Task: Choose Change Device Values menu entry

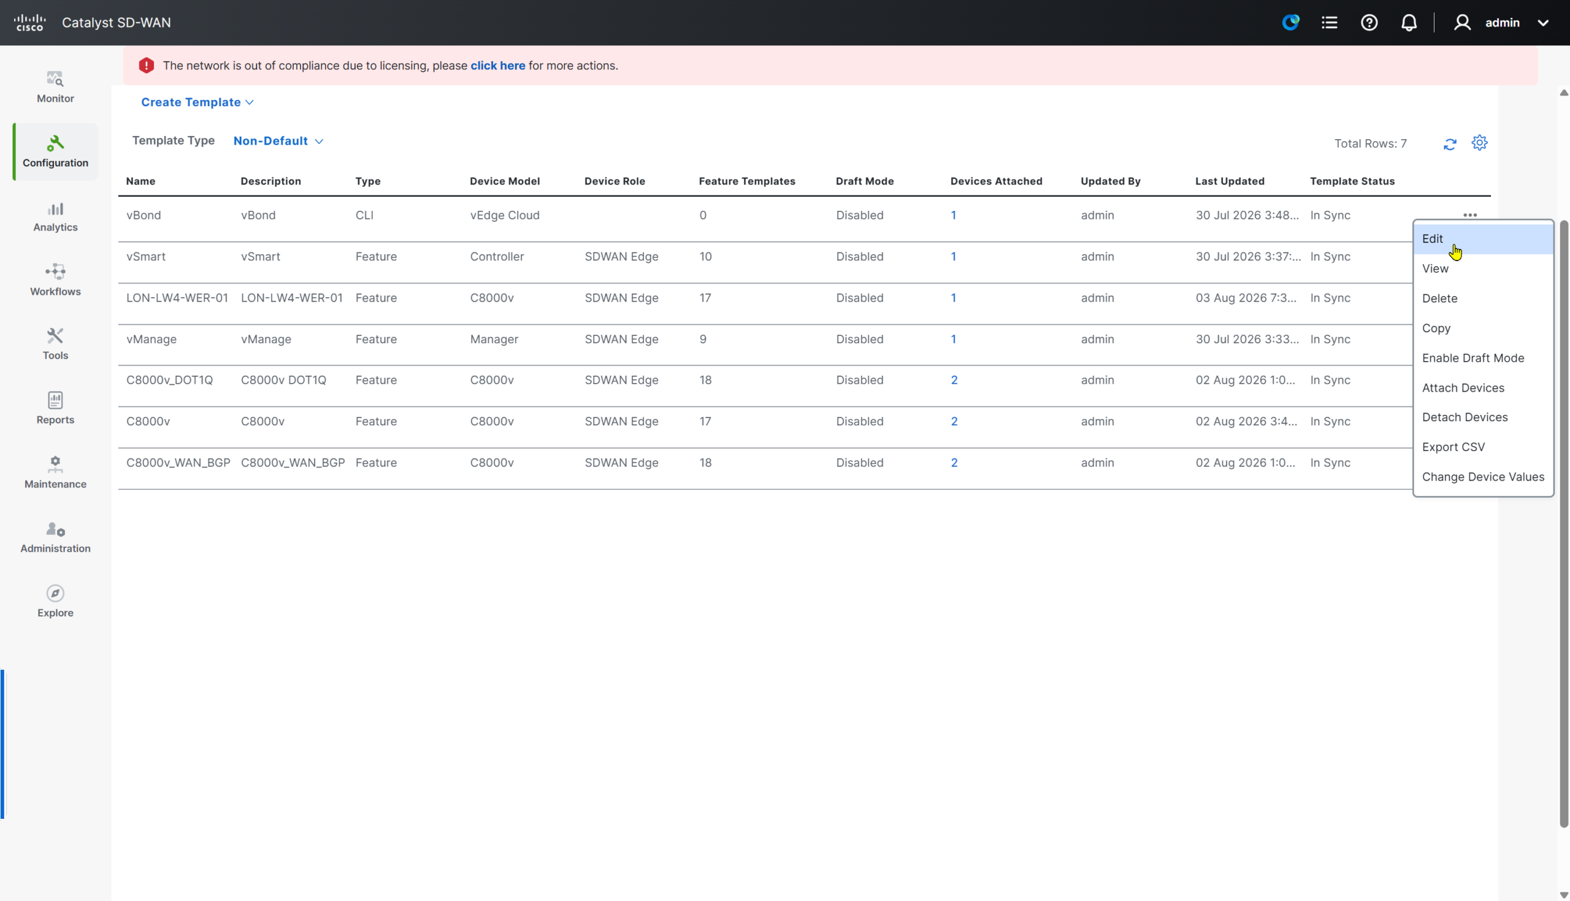Action: 1484,476
